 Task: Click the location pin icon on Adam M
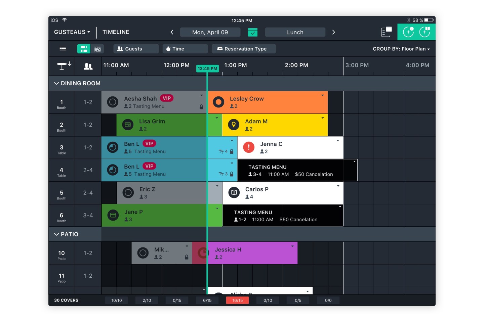[234, 125]
